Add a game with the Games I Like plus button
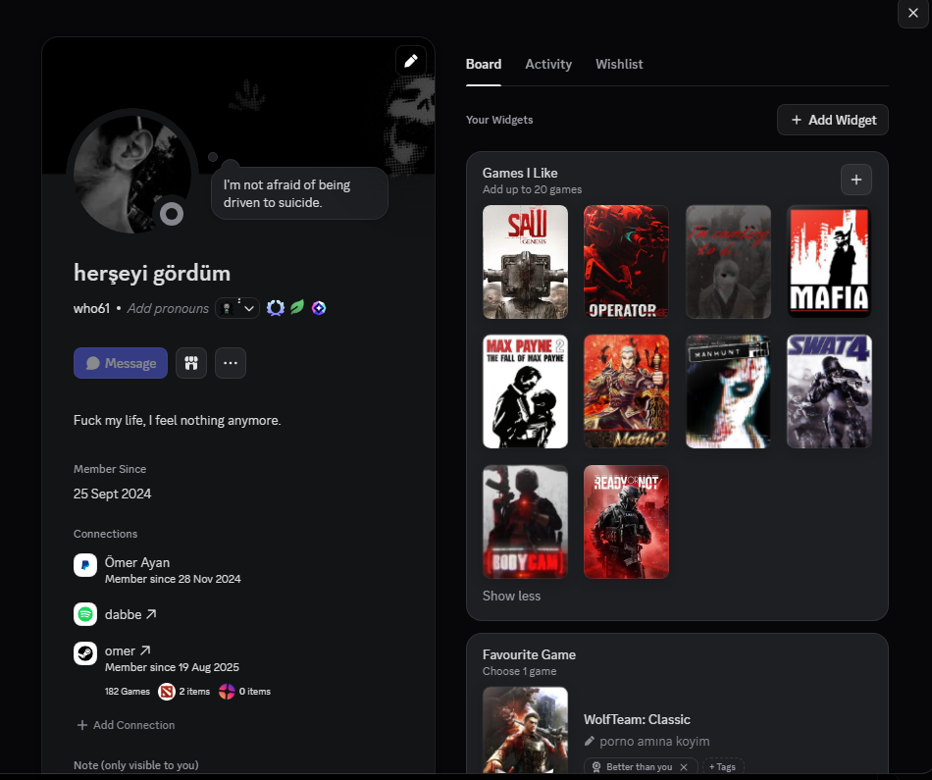Image resolution: width=932 pixels, height=780 pixels. (855, 180)
